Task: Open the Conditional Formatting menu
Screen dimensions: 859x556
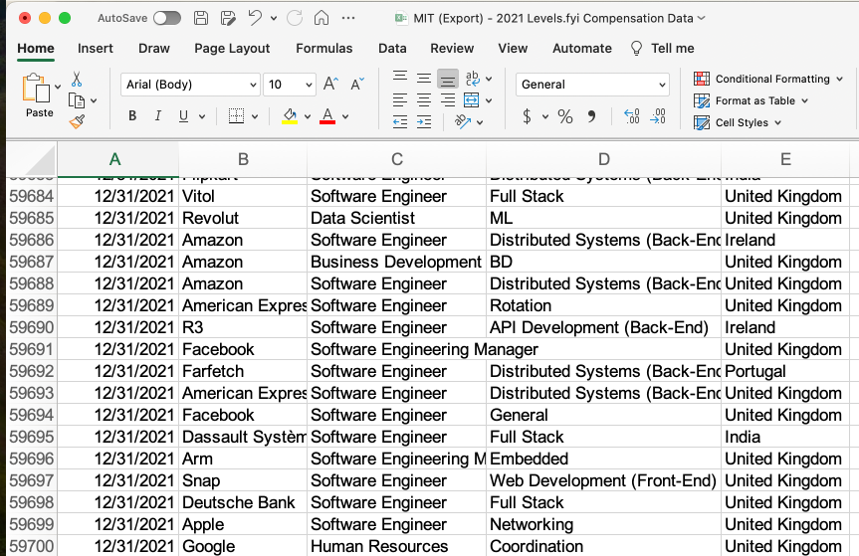Action: click(768, 79)
